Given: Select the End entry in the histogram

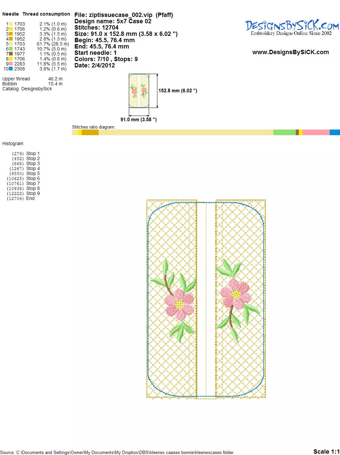Looking at the screenshot, I should coord(30,199).
